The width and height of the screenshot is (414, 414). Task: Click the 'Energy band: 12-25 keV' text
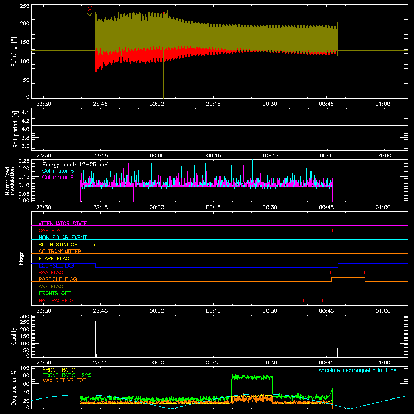pos(75,165)
